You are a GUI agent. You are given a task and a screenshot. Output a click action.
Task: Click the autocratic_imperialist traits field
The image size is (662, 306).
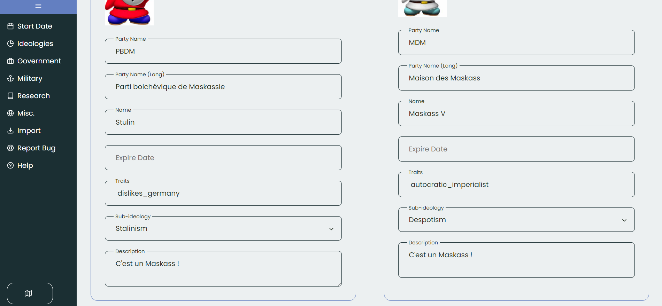(x=516, y=185)
